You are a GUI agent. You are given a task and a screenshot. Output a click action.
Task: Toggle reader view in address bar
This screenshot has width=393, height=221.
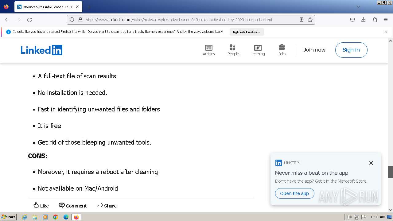[x=302, y=20]
